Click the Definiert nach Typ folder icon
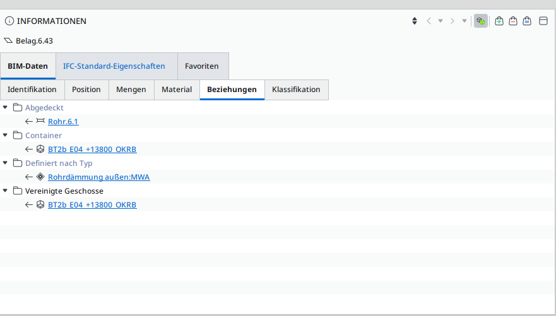556x316 pixels. [x=18, y=163]
